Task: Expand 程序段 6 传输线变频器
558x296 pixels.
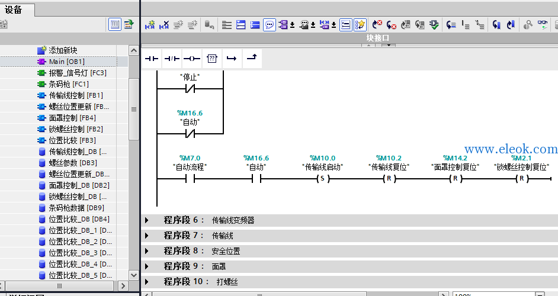Action: coord(147,220)
